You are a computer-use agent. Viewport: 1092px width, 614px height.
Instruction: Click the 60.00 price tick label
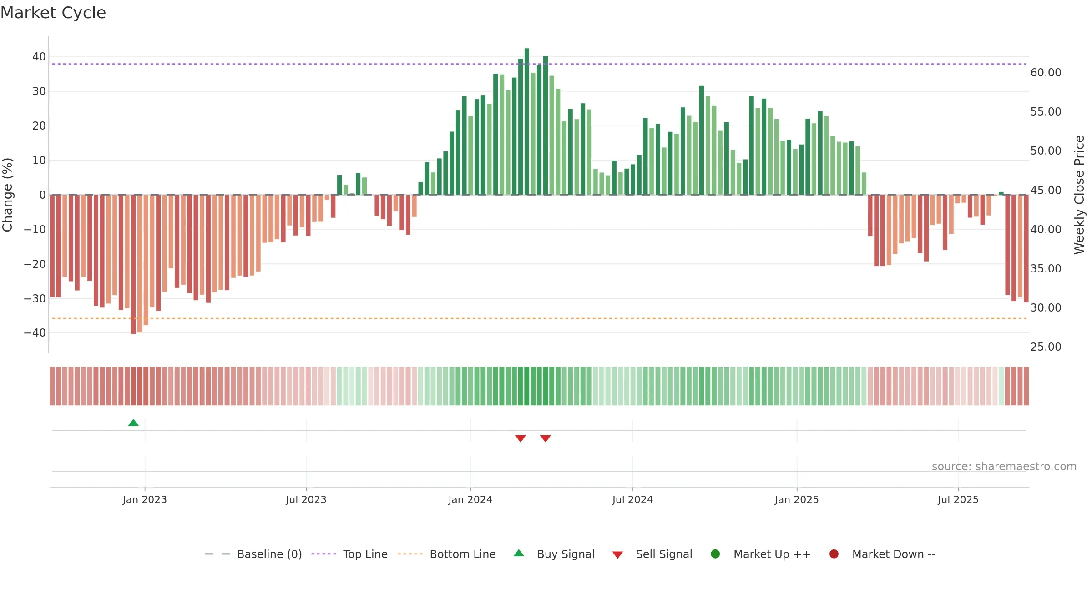tap(1046, 73)
